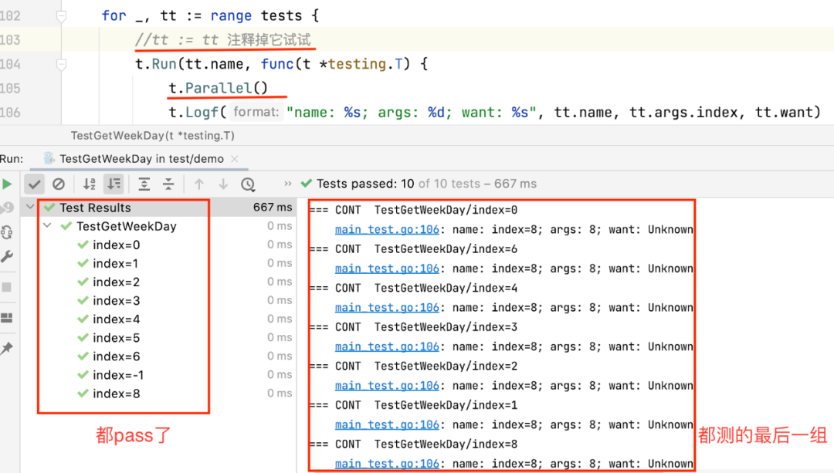This screenshot has width=834, height=473.
Task: Collapse the TestGetWeekDay tree node
Action: click(x=47, y=227)
